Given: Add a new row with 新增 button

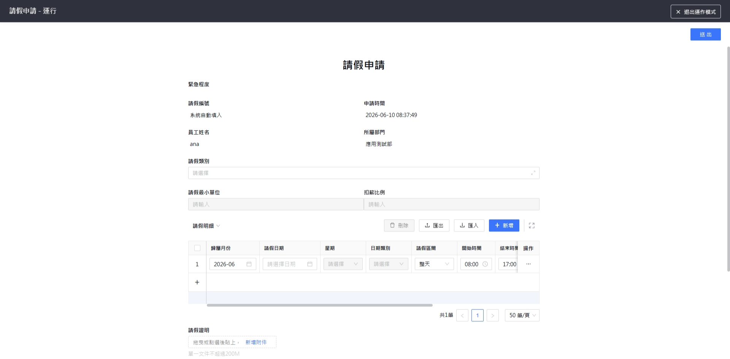Looking at the screenshot, I should (504, 225).
